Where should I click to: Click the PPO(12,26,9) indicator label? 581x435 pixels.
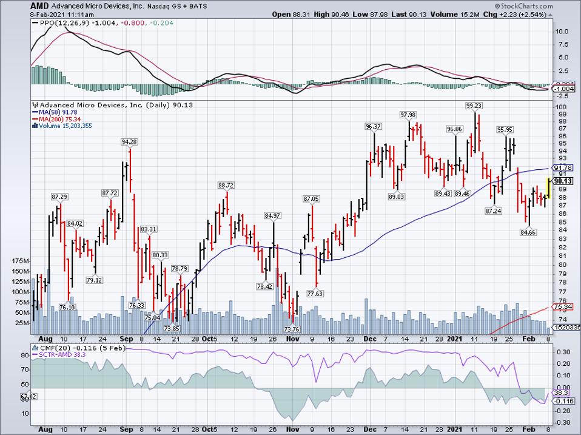tap(65, 23)
